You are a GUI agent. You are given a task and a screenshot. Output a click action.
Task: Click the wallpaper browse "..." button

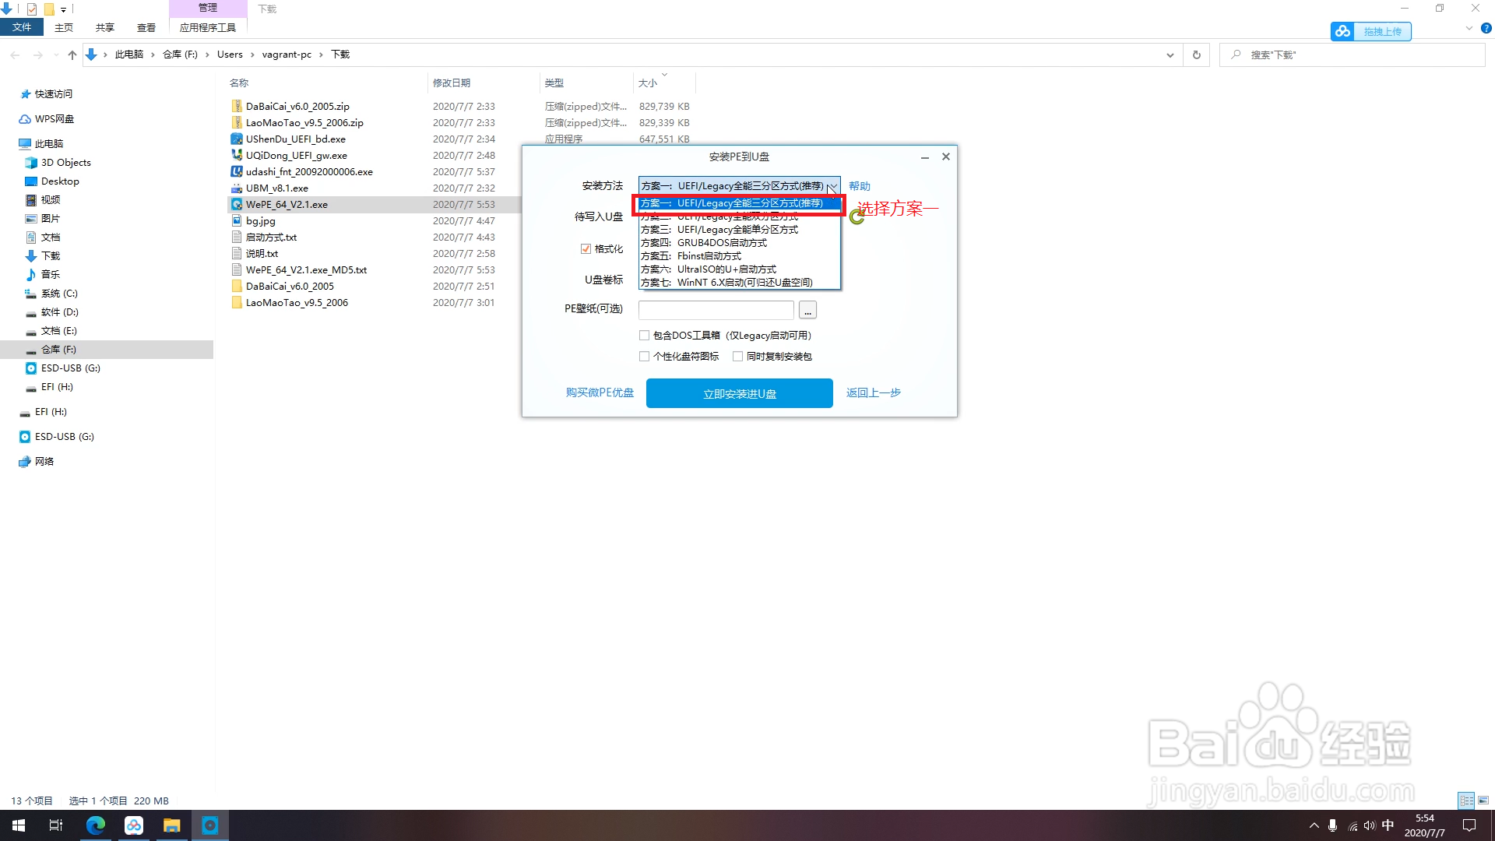807,311
